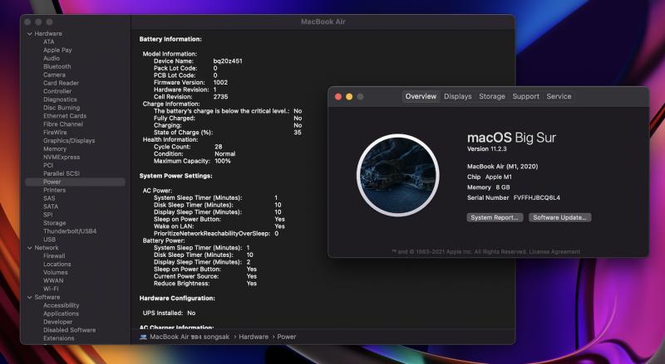Click Power in the path bar

(x=287, y=337)
